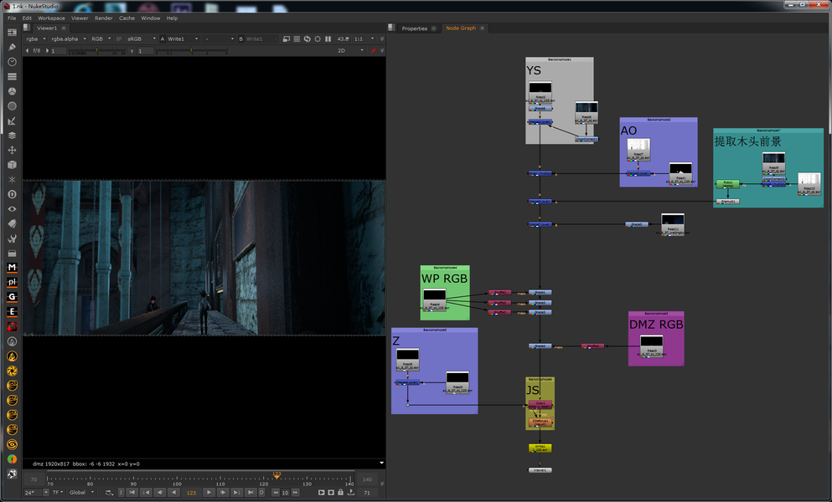The width and height of the screenshot is (832, 502).
Task: Go to the last frame button
Action: coord(250,493)
